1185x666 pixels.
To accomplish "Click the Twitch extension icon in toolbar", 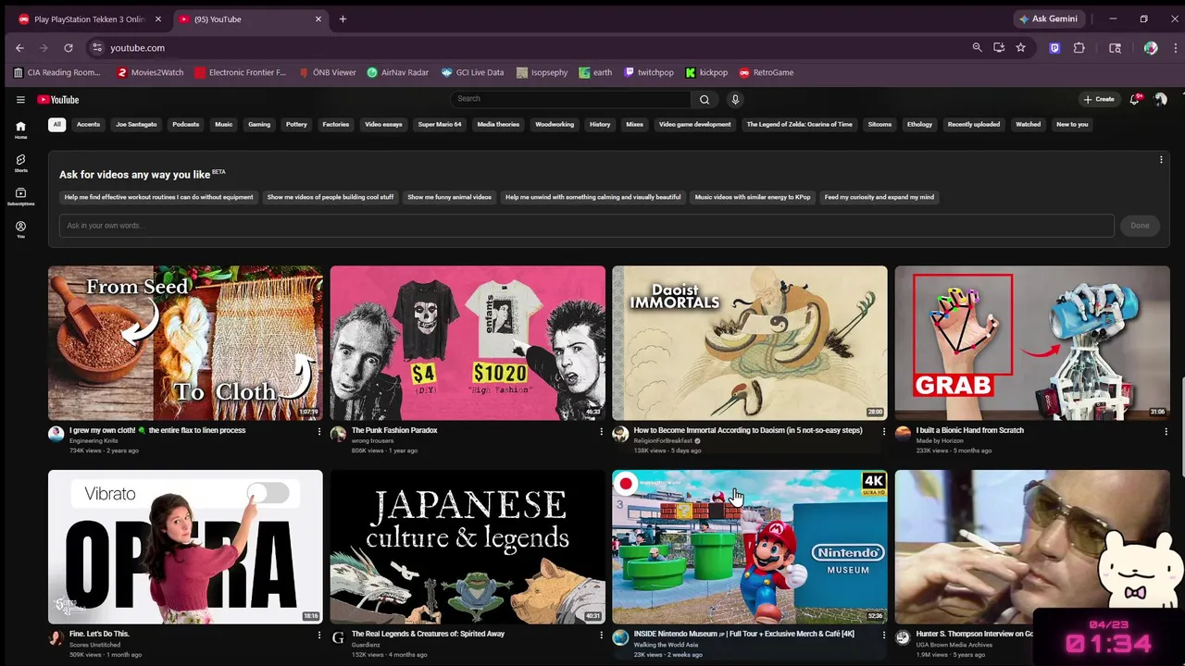I will coord(1054,48).
